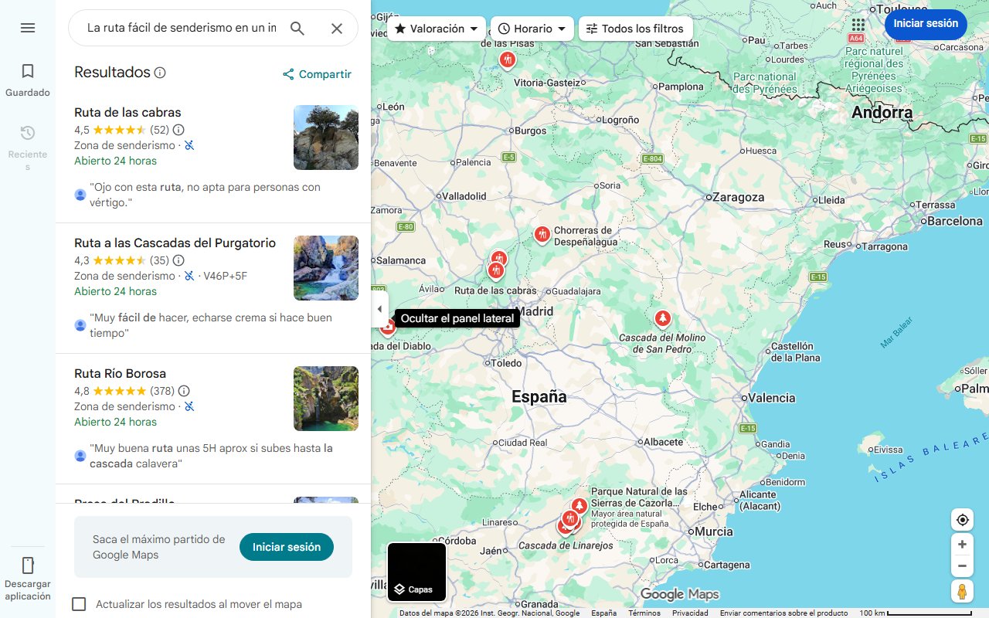989x618 pixels.
Task: Zoom in with the plus control
Action: tap(962, 544)
